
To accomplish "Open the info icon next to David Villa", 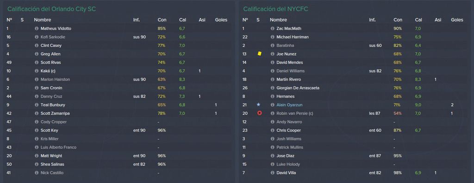I will [272, 173].
